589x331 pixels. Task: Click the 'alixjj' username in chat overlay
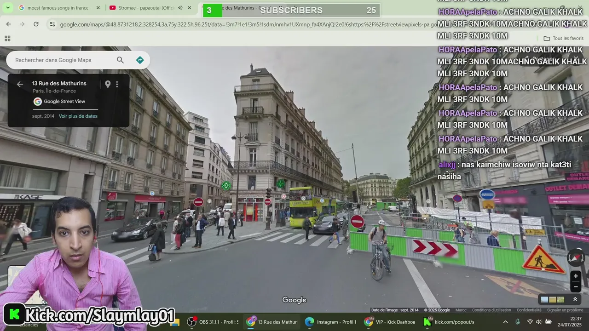447,165
